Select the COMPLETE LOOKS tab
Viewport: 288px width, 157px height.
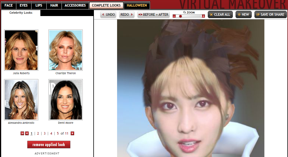coord(106,5)
